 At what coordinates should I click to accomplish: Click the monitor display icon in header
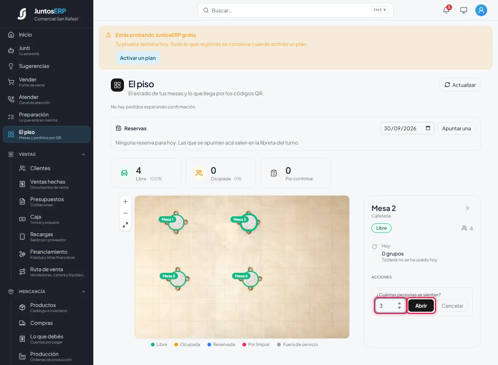464,10
